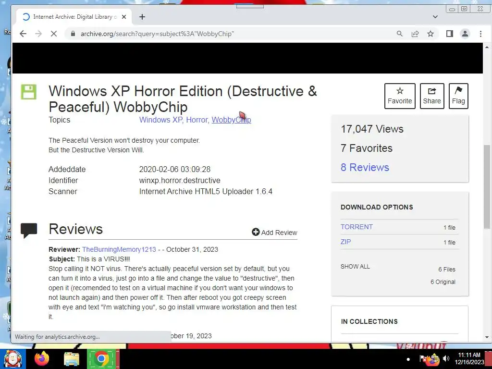Click the Share button
Viewport: 492px width, 369px height.
click(x=432, y=96)
